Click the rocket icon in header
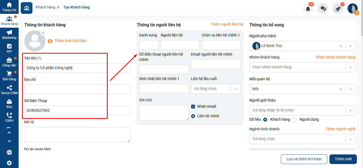Image resolution: width=363 pixels, height=168 pixels. point(338,9)
